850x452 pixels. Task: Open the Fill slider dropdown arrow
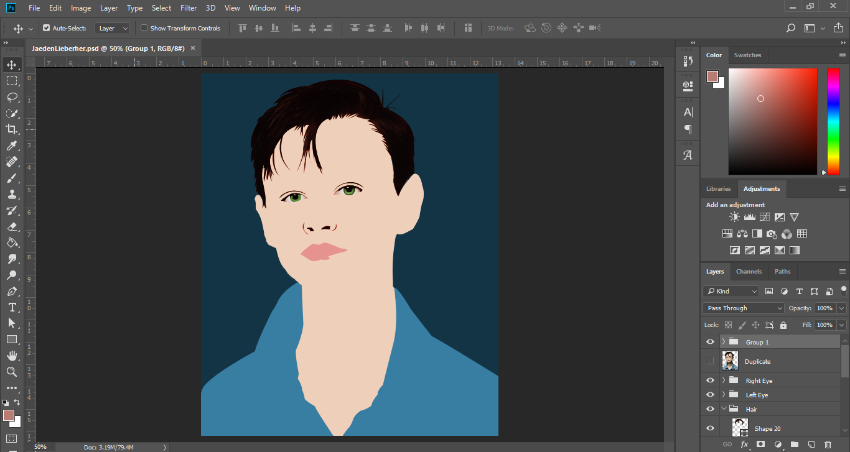(x=842, y=325)
